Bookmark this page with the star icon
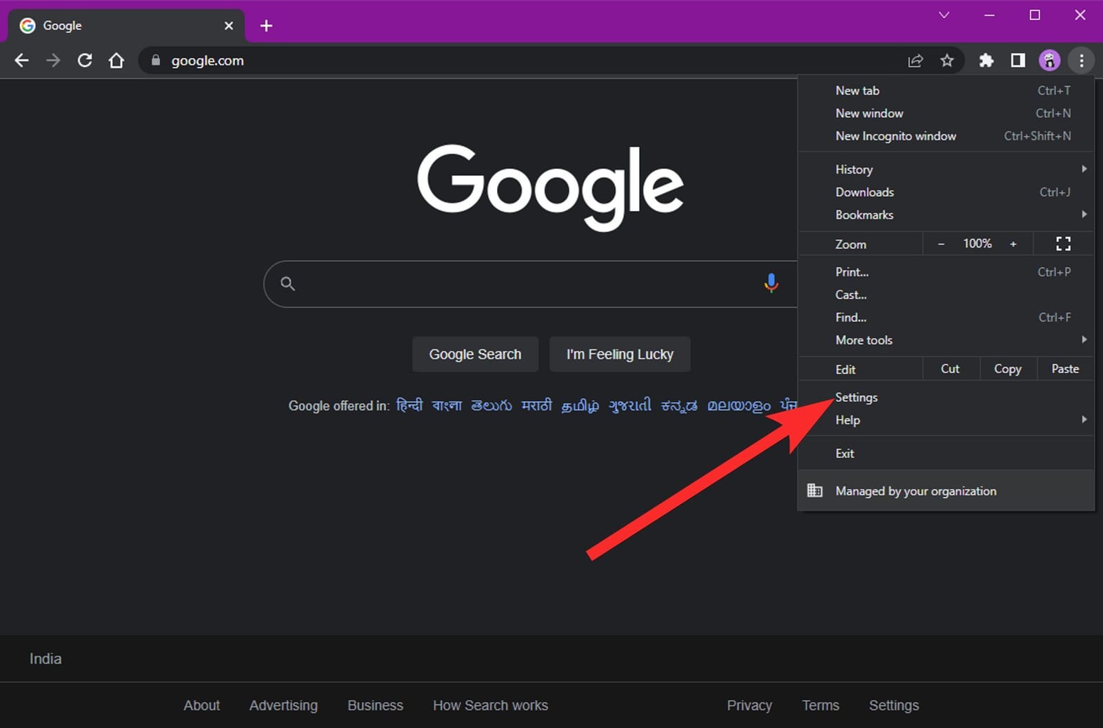Image resolution: width=1103 pixels, height=728 pixels. pos(948,61)
